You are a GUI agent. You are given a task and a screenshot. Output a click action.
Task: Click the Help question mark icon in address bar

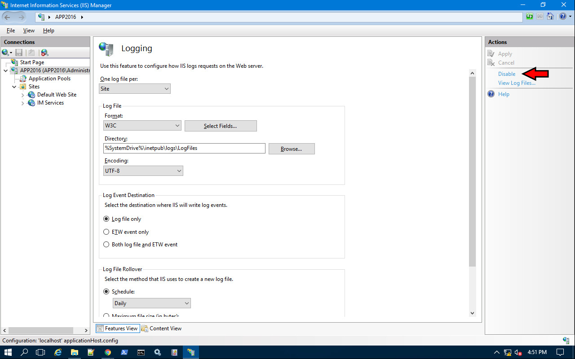562,17
